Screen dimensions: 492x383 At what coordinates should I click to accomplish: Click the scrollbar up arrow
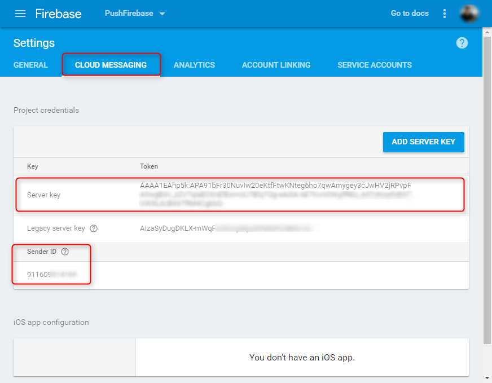click(487, 32)
